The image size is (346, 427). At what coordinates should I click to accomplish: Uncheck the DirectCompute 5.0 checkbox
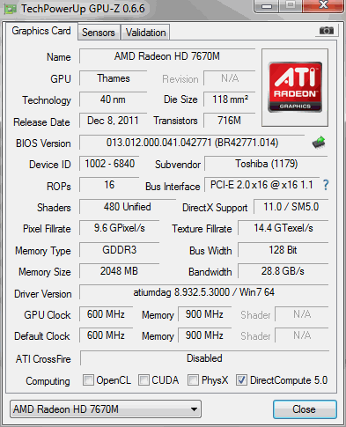tap(241, 379)
